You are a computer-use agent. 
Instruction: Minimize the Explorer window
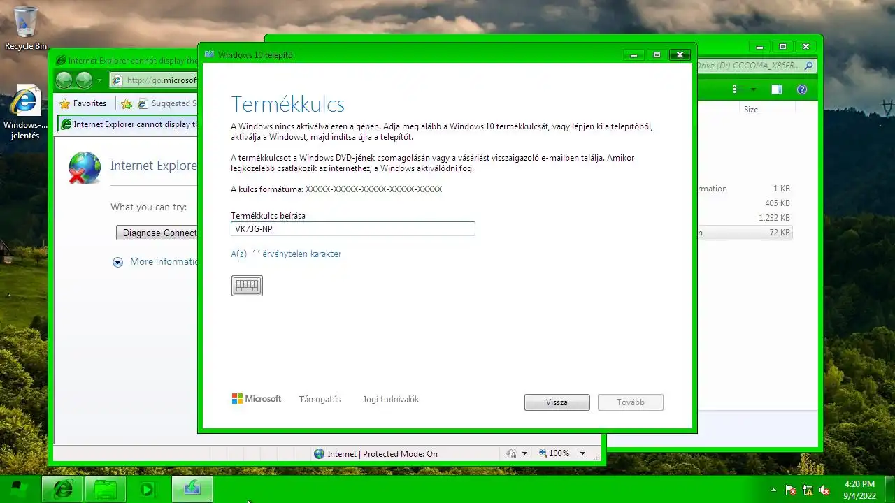(759, 47)
